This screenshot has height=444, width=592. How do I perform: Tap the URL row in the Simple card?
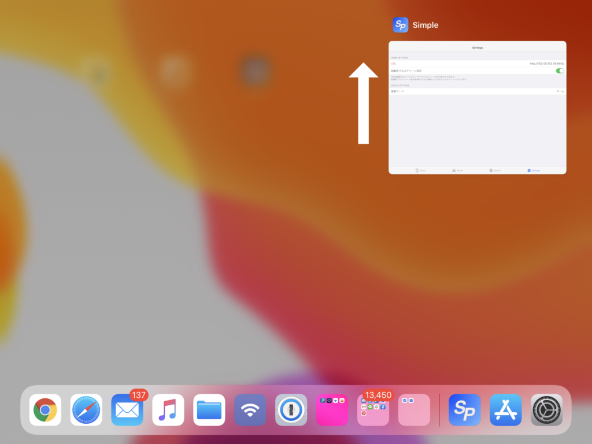tap(478, 64)
